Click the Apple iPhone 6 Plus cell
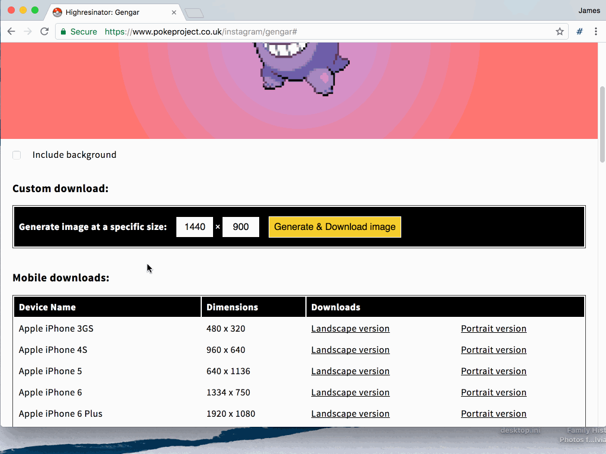The height and width of the screenshot is (454, 606). click(x=60, y=413)
